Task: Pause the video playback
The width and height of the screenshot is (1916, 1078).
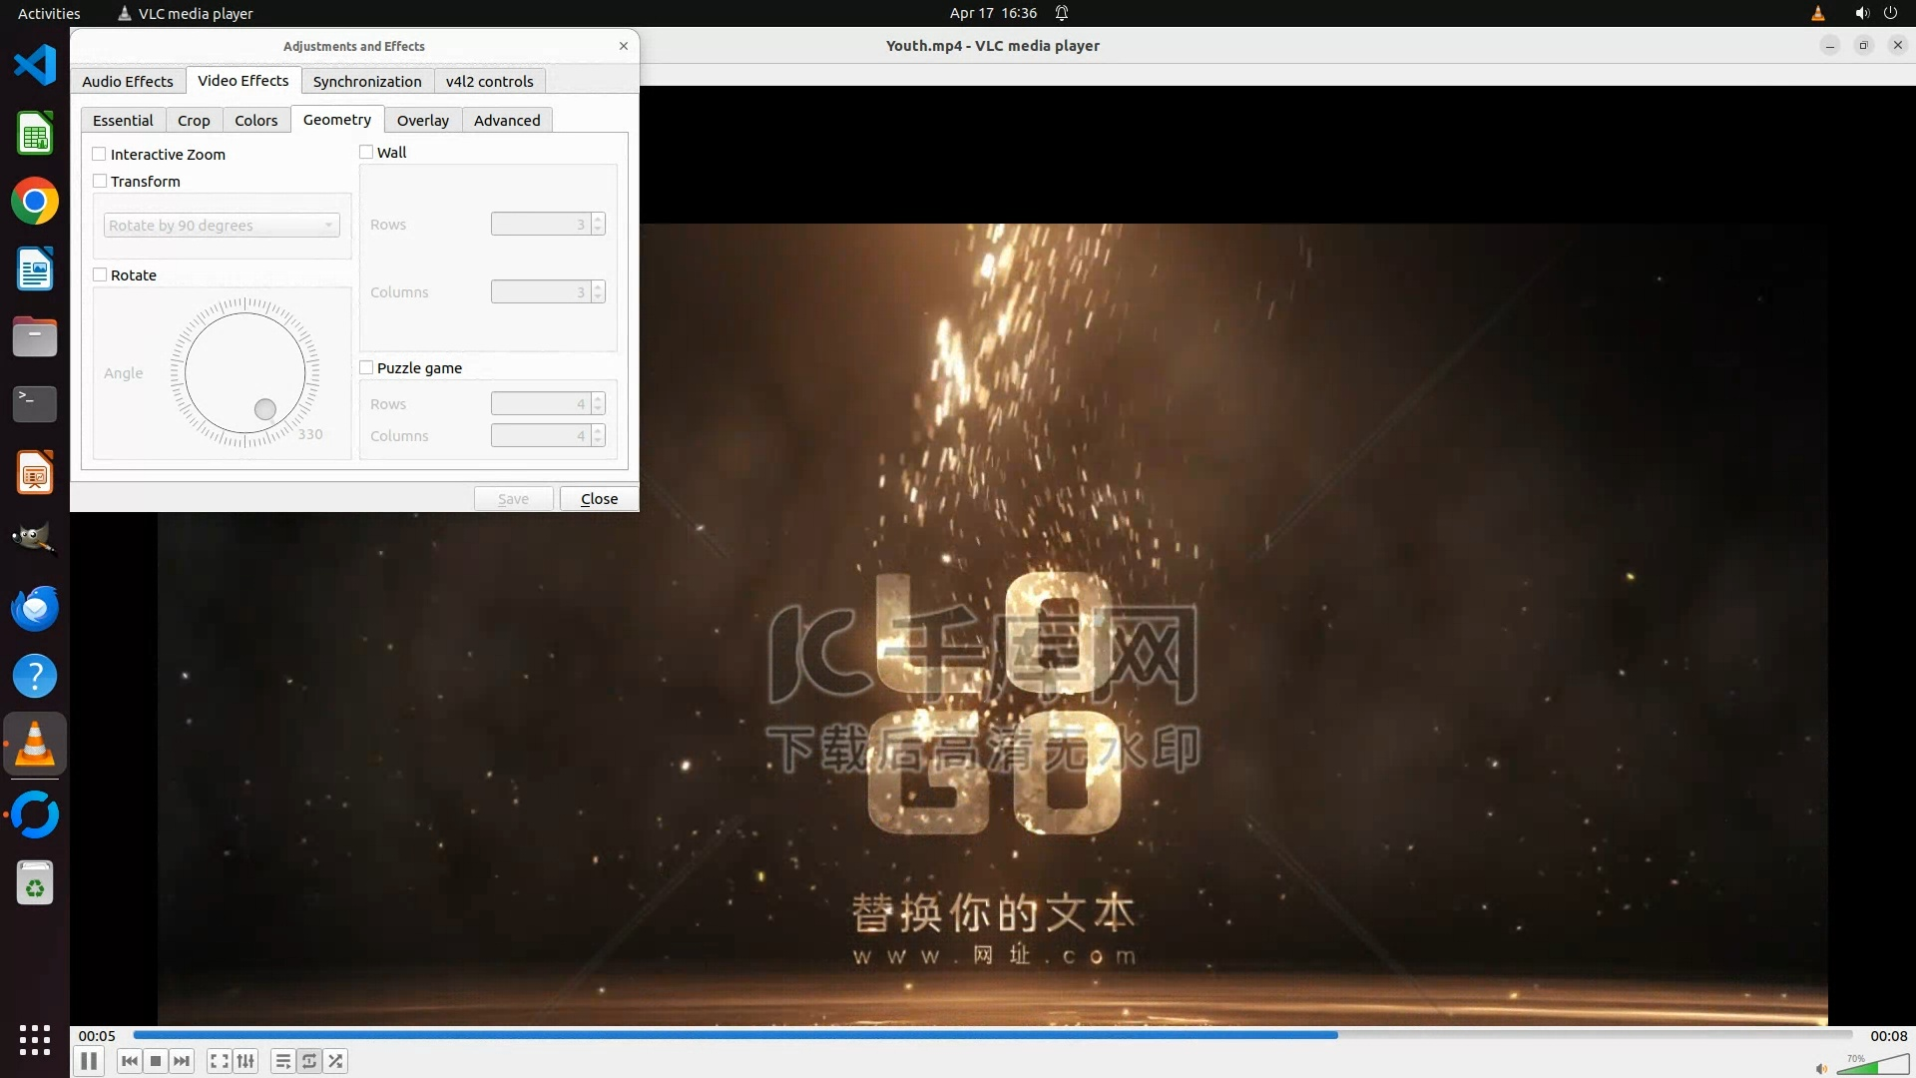Action: pyautogui.click(x=89, y=1061)
